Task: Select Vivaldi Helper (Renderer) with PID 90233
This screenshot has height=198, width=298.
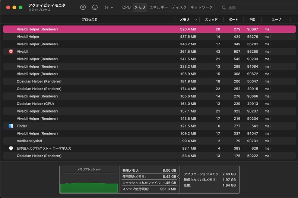Action: (149, 59)
